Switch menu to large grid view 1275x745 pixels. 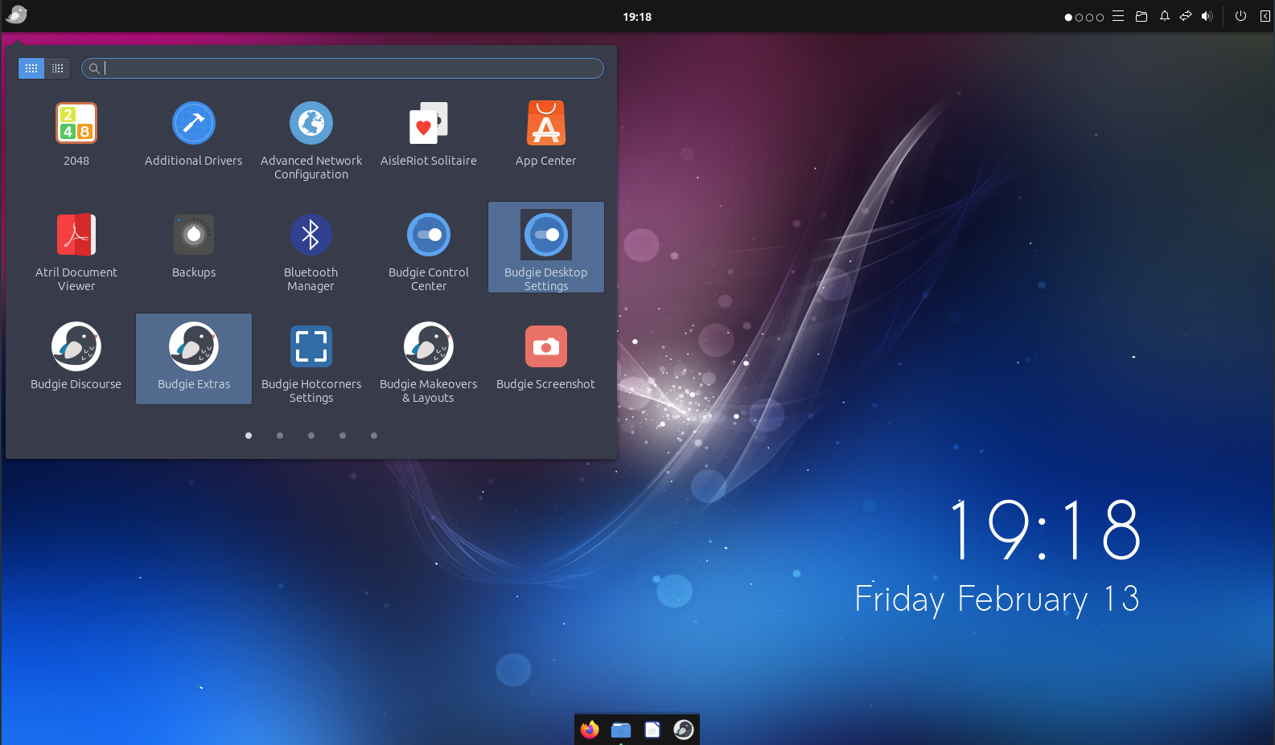pos(31,68)
